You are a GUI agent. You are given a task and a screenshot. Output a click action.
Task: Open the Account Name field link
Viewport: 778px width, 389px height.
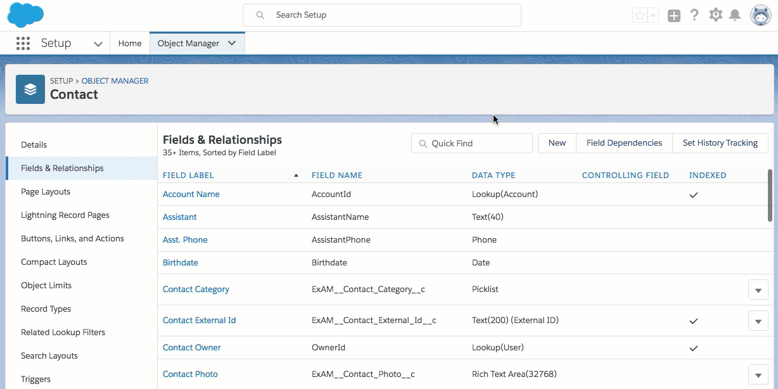[x=191, y=194]
